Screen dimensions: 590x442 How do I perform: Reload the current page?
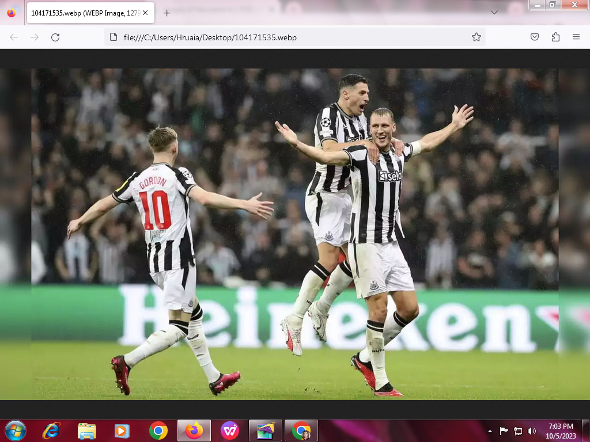(55, 37)
